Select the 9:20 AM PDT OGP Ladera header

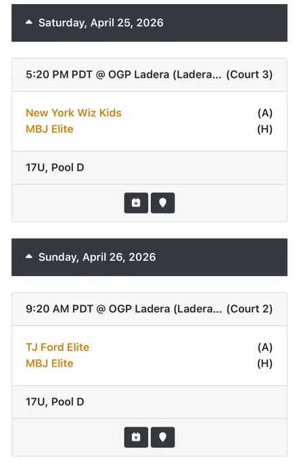149,309
